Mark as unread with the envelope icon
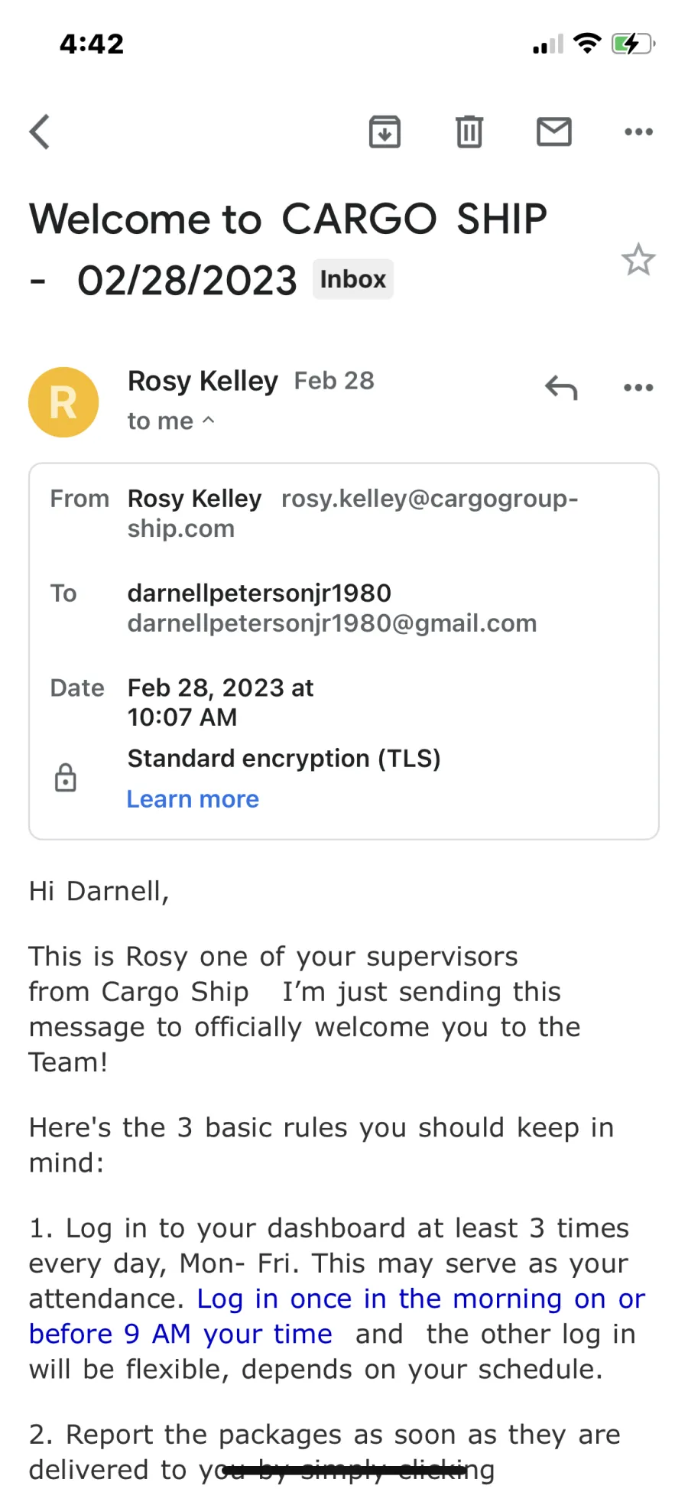The image size is (688, 1489). pos(554,132)
